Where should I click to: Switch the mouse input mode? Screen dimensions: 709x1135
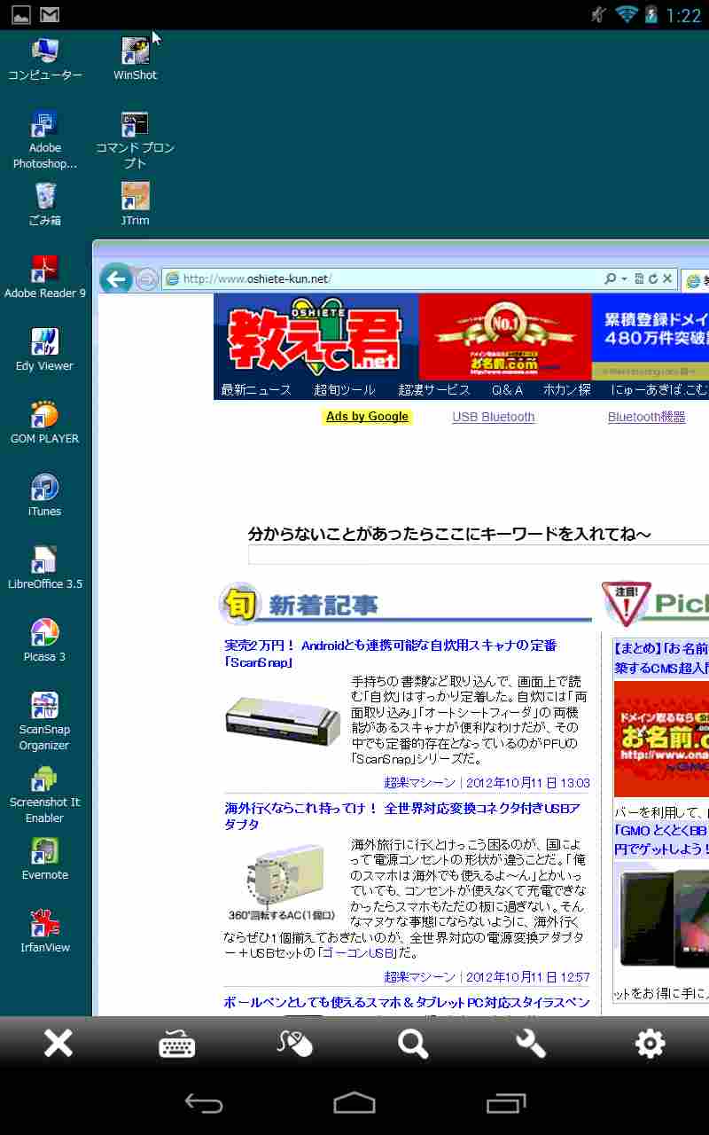tap(295, 1044)
